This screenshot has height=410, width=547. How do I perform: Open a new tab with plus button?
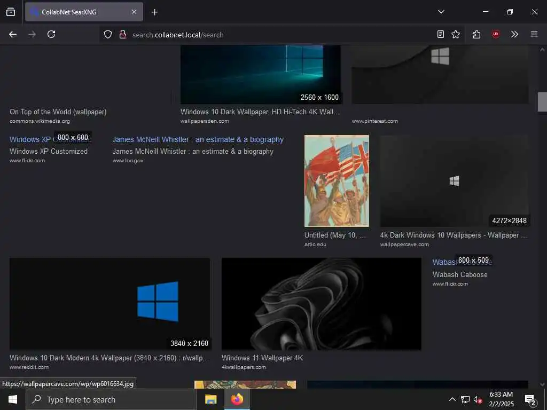(154, 12)
